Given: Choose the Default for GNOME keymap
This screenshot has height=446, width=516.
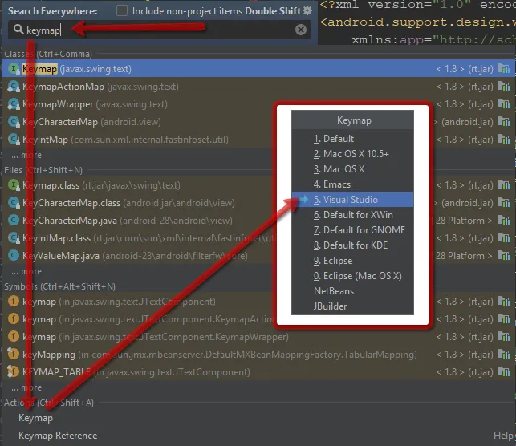Looking at the screenshot, I should pyautogui.click(x=352, y=230).
